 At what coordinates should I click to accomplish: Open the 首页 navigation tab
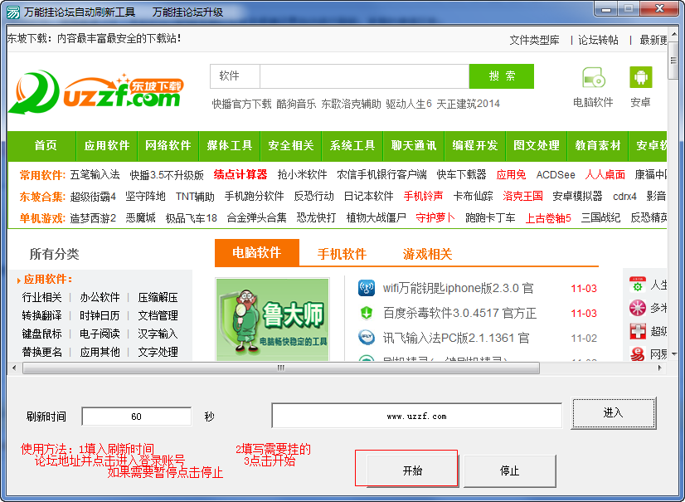point(46,145)
